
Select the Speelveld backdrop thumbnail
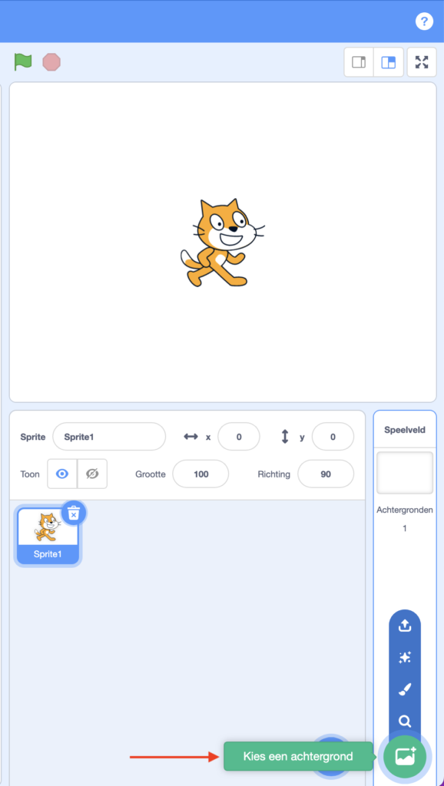[405, 473]
